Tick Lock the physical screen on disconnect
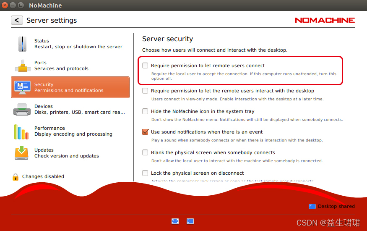Screen dimensions: 367x231 click(x=145, y=173)
